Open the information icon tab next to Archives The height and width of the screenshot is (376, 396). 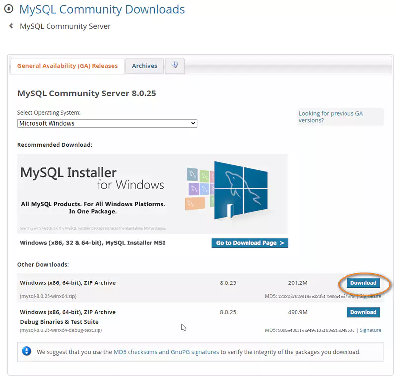(x=175, y=65)
